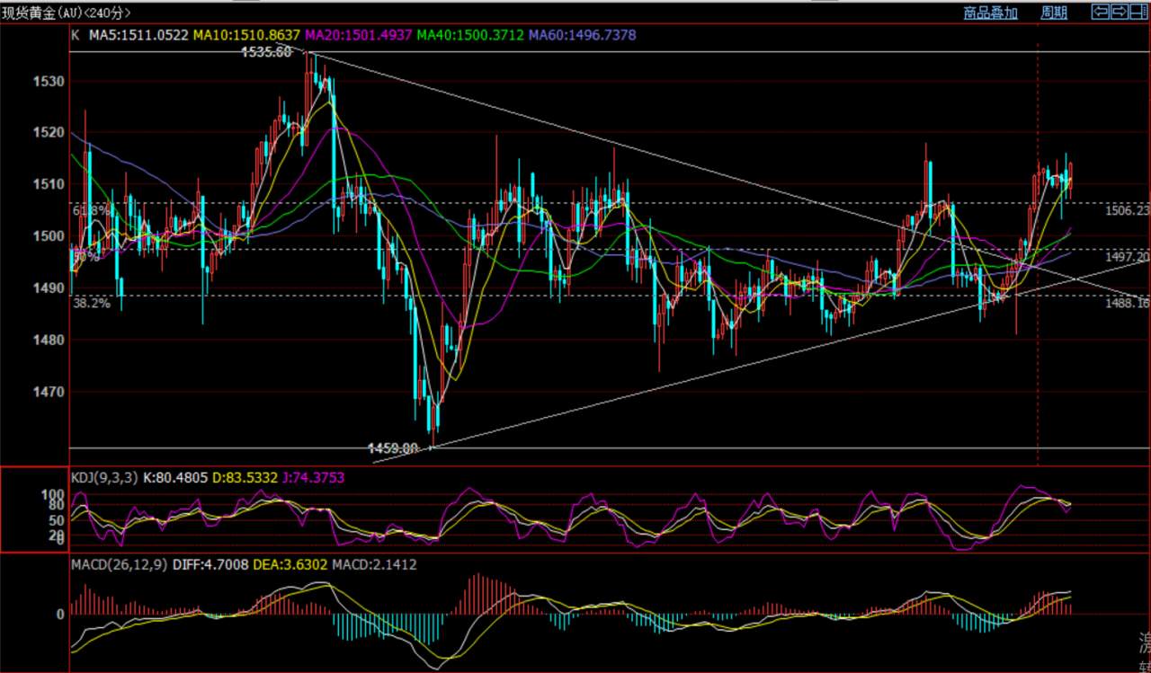Open the 周期 period selector link
Viewport: 1151px width, 673px height.
click(1054, 13)
